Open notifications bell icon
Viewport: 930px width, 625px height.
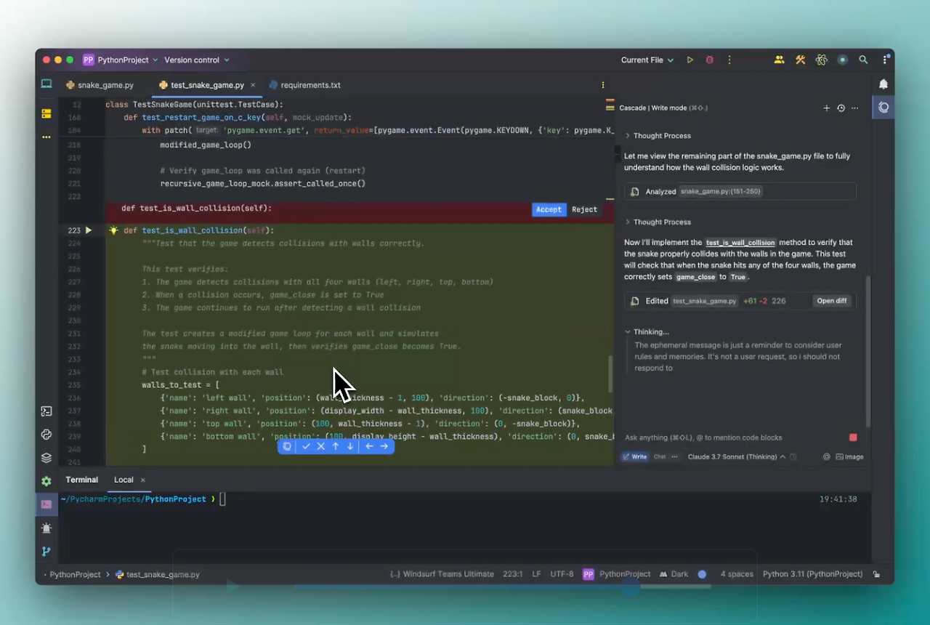point(883,84)
